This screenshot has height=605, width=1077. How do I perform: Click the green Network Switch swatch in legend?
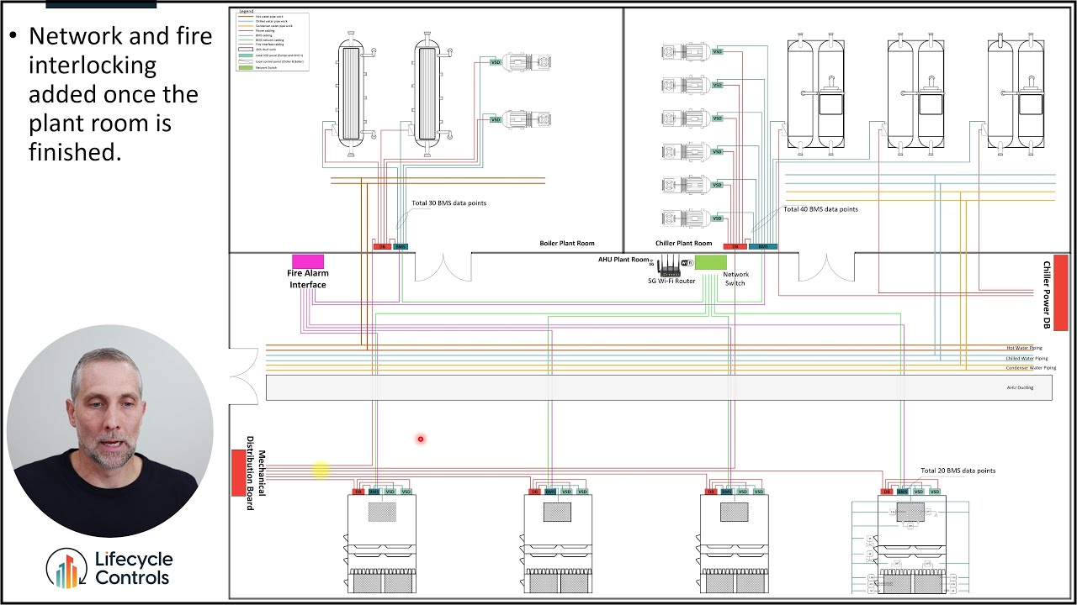pyautogui.click(x=246, y=67)
